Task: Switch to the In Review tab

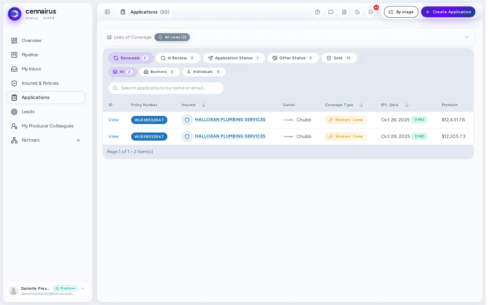Action: 178,58
